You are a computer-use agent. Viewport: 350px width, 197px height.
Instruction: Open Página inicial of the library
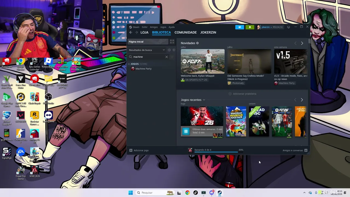148,42
